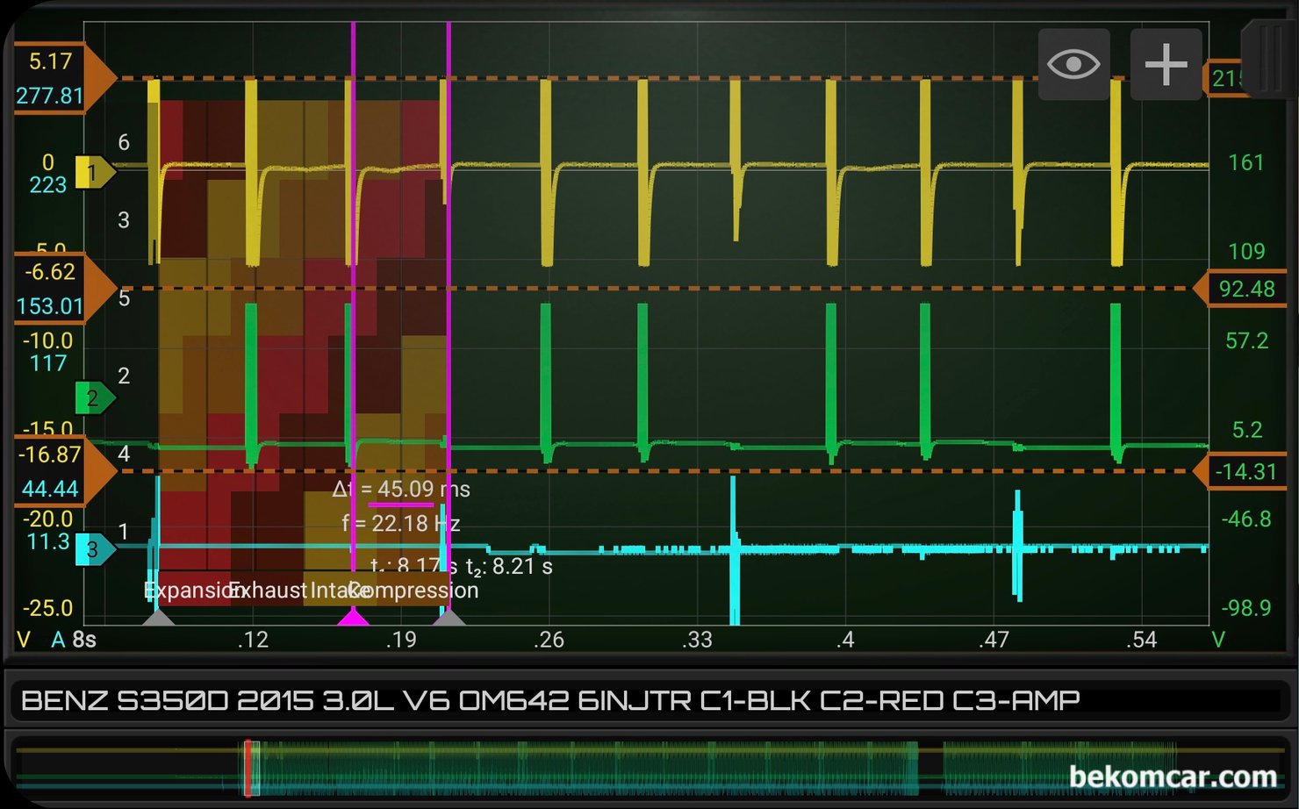Select green channel 2 marker
This screenshot has width=1299, height=809.
pyautogui.click(x=95, y=397)
